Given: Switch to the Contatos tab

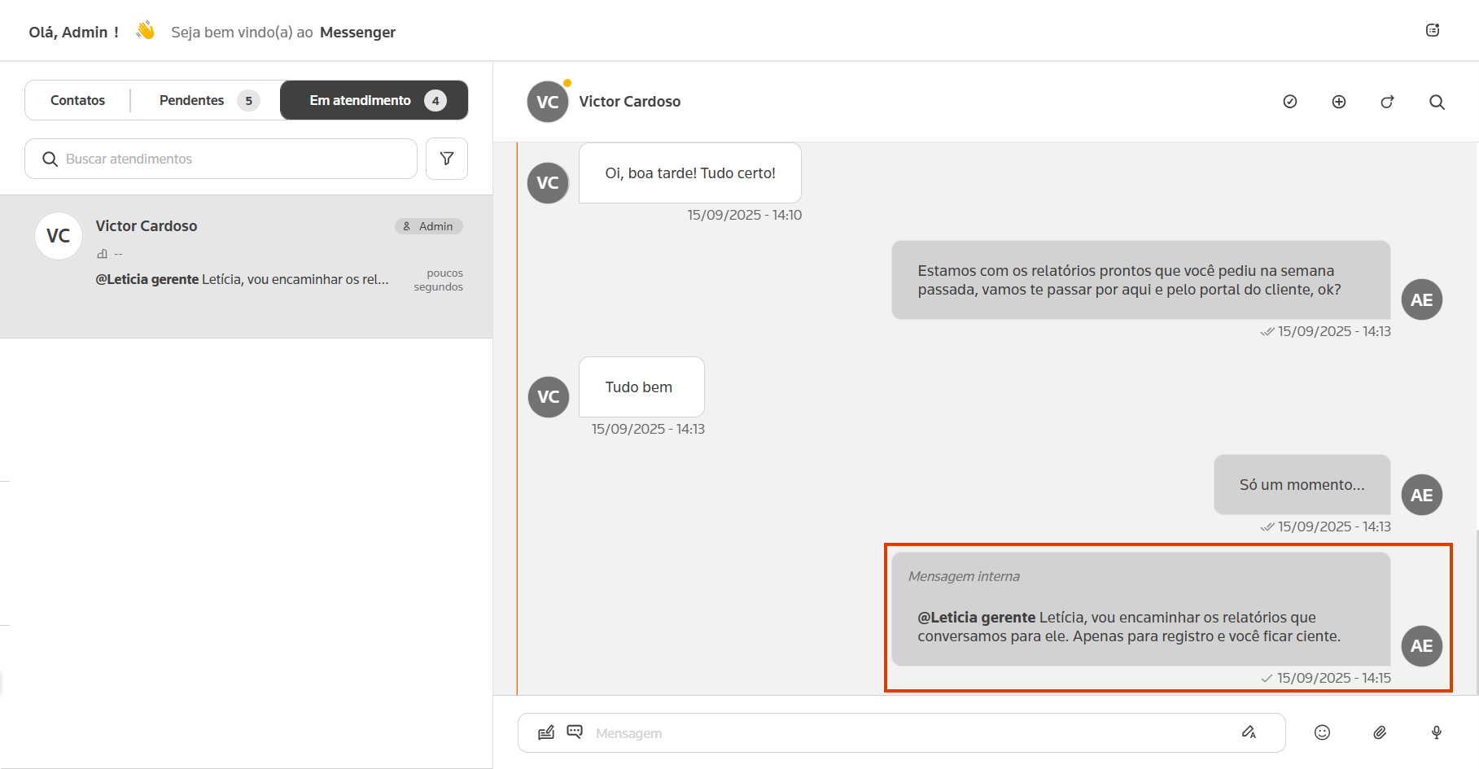Looking at the screenshot, I should (x=78, y=100).
